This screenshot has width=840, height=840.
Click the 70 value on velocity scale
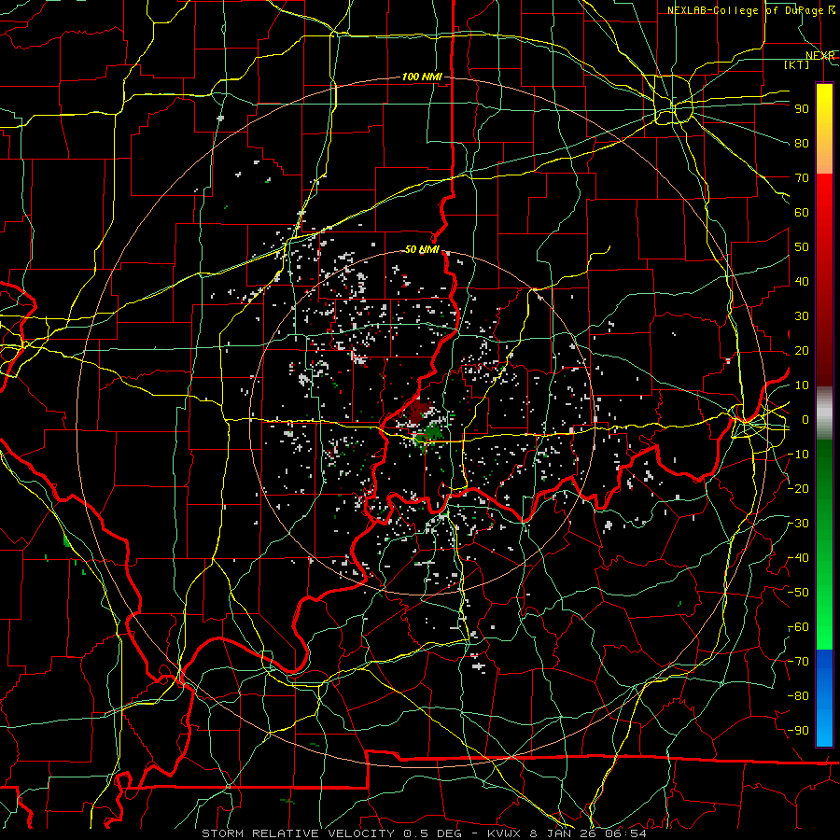click(x=802, y=178)
